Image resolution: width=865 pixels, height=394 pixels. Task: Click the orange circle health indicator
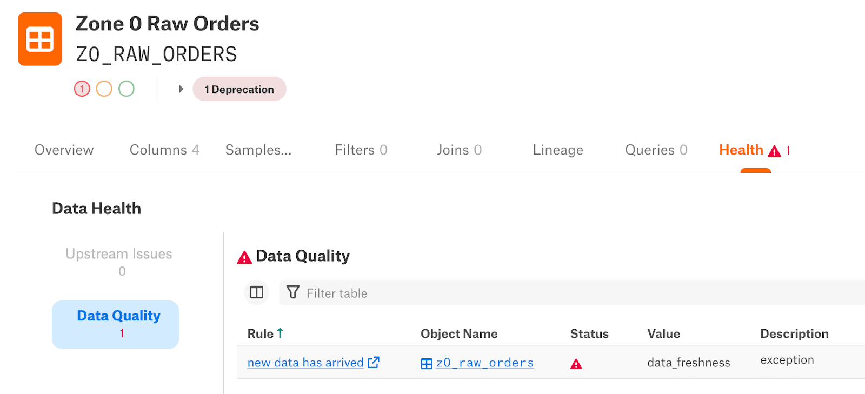pyautogui.click(x=104, y=89)
